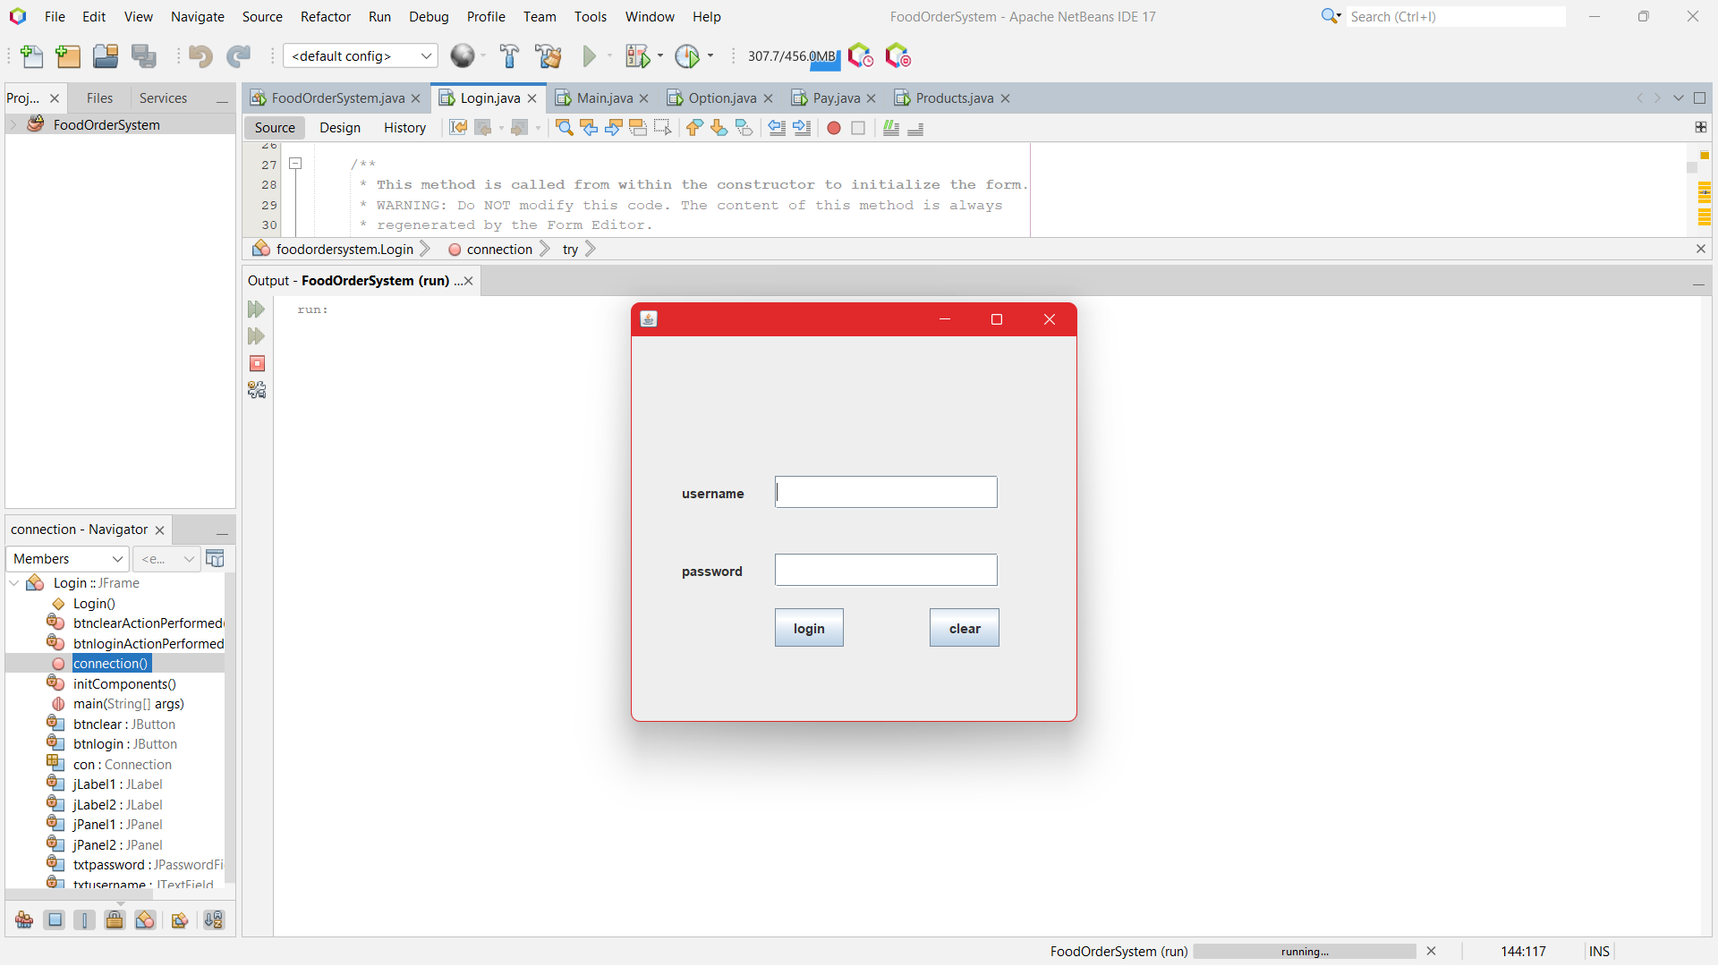Image resolution: width=1718 pixels, height=966 pixels.
Task: Run the project with green play icon
Action: (589, 56)
